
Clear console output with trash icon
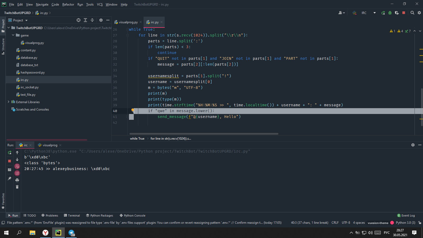pos(17,187)
